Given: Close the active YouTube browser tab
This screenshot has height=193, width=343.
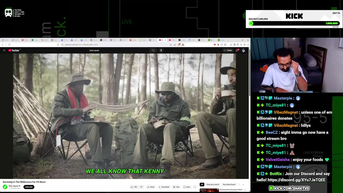Looking at the screenshot, I should tap(165, 40).
